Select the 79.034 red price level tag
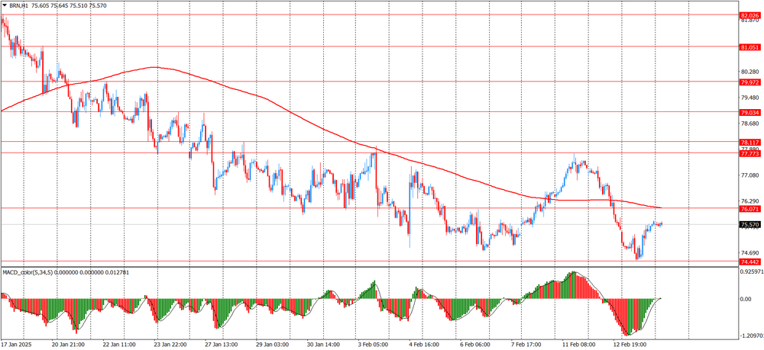Screen dimensions: 764x350 tap(749, 112)
